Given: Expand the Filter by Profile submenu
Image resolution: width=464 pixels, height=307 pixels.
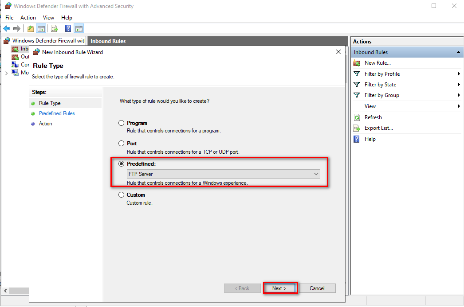Looking at the screenshot, I should tap(458, 74).
